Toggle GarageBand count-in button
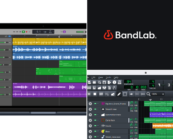The image size is (173, 139). [62, 32]
